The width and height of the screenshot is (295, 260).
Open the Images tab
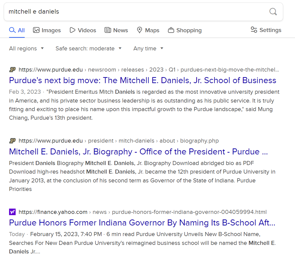tap(47, 30)
